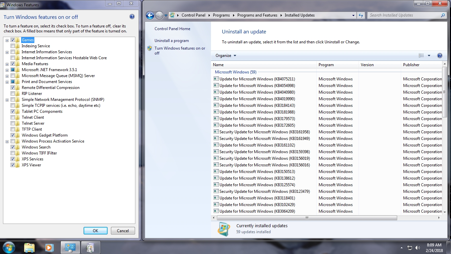Sort updates by Version column

click(x=380, y=65)
